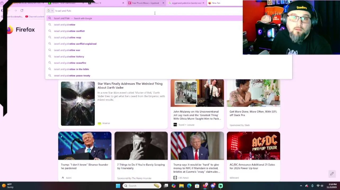Click the microphone tray icon
The width and height of the screenshot is (340, 190).
pyautogui.click(x=312, y=186)
